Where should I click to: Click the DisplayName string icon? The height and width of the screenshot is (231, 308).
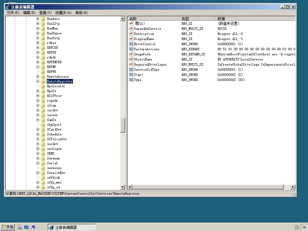[131, 39]
